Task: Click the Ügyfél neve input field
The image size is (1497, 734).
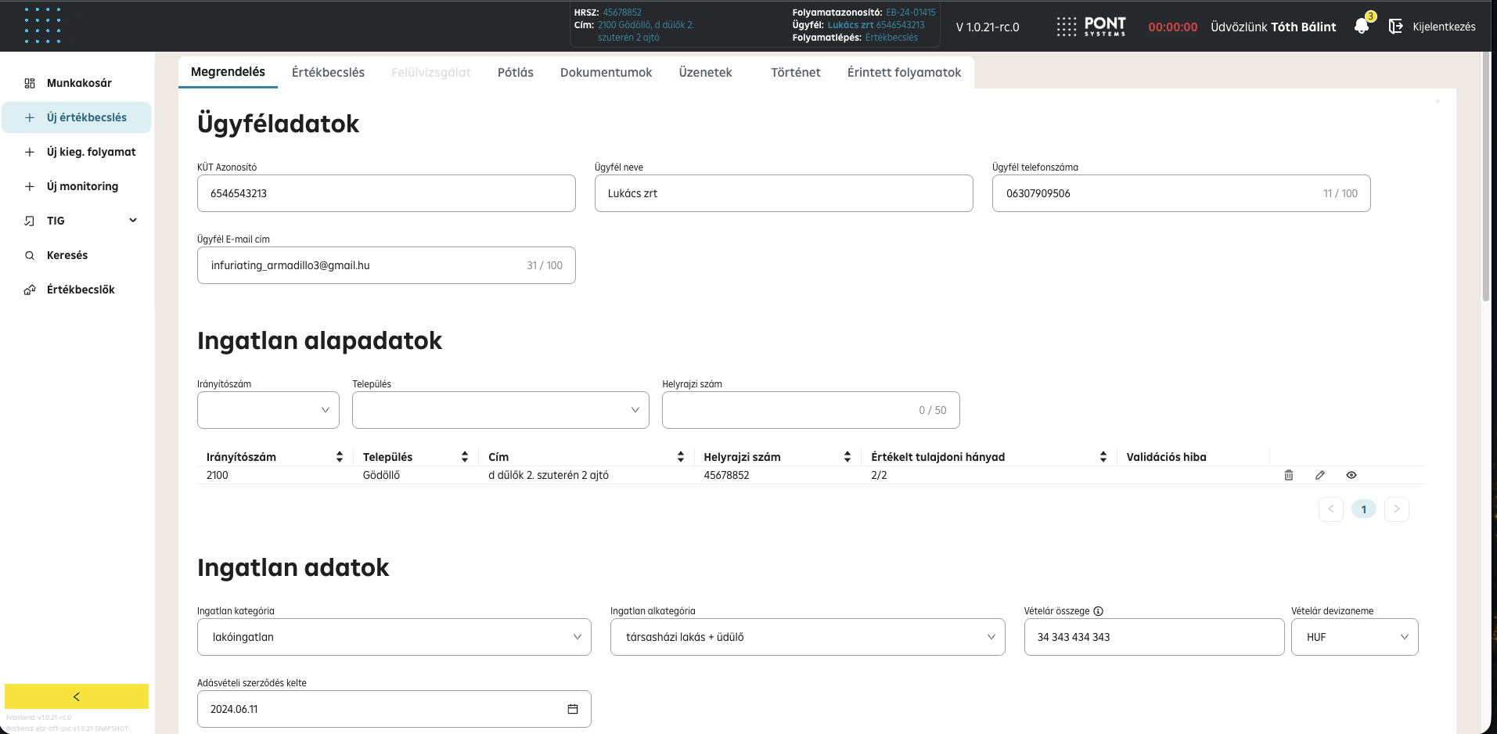Action: pos(783,193)
